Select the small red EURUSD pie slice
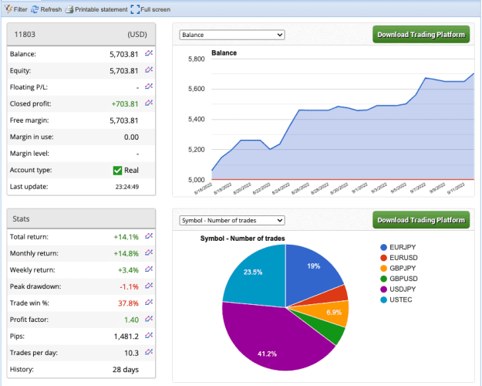Viewport: 482px width, 386px height. coord(335,295)
